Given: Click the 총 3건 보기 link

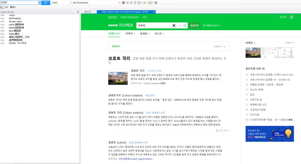Looking at the screenshot, I should [222, 131].
